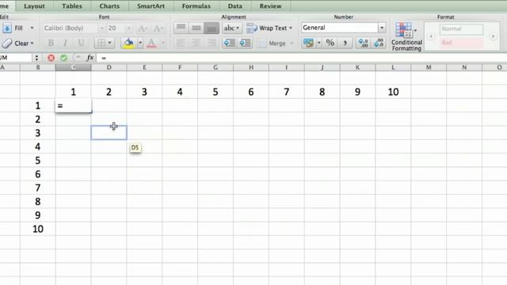Click the Name Box stepper
This screenshot has height=285, width=507.
[x=36, y=58]
